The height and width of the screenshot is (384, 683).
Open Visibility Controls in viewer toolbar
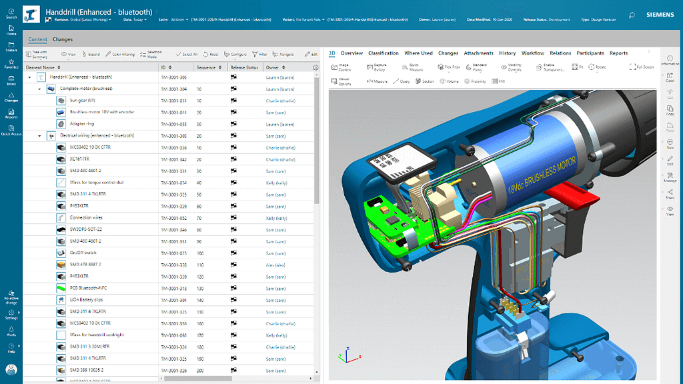tap(511, 67)
